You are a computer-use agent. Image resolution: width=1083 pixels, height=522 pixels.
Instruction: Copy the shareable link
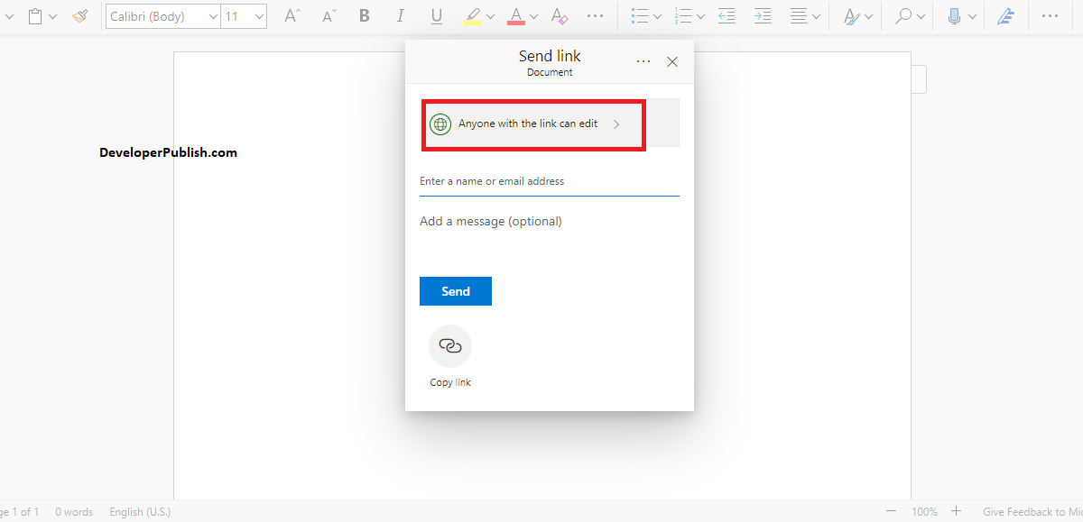click(x=450, y=346)
